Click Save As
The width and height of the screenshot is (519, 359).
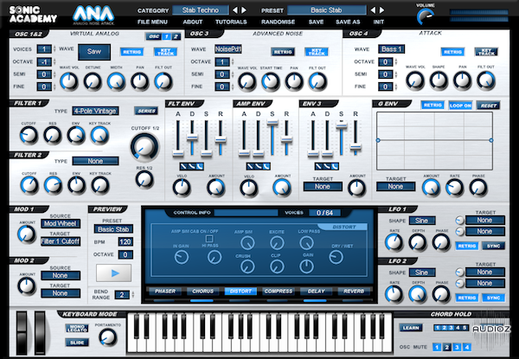click(x=348, y=22)
